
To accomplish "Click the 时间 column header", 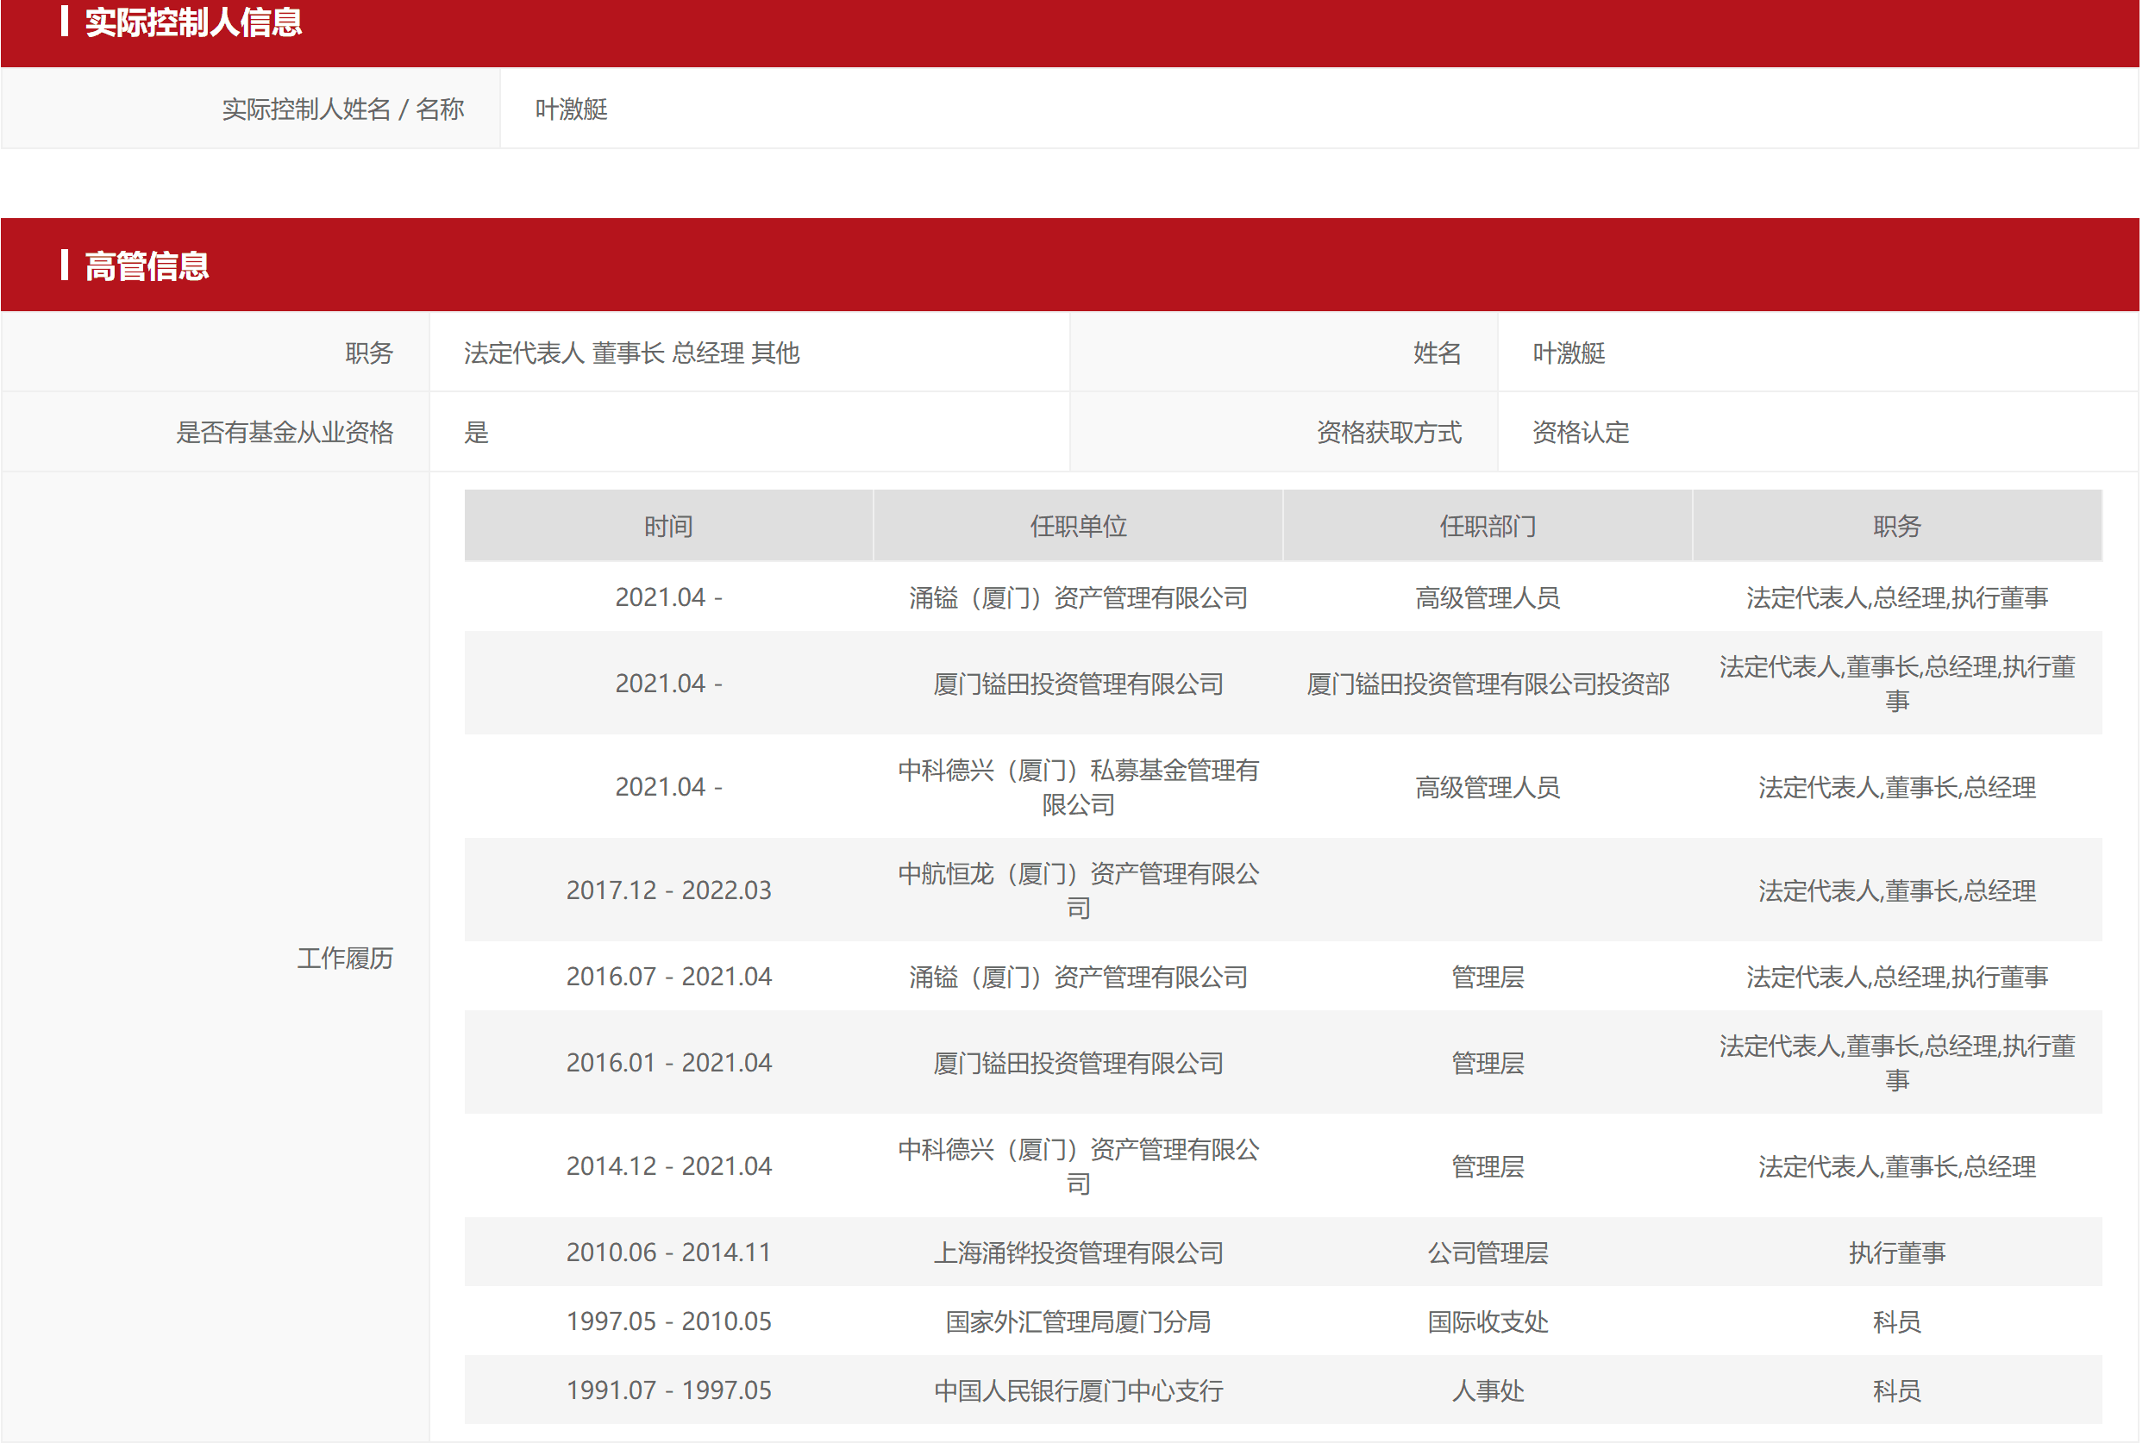I will [668, 527].
